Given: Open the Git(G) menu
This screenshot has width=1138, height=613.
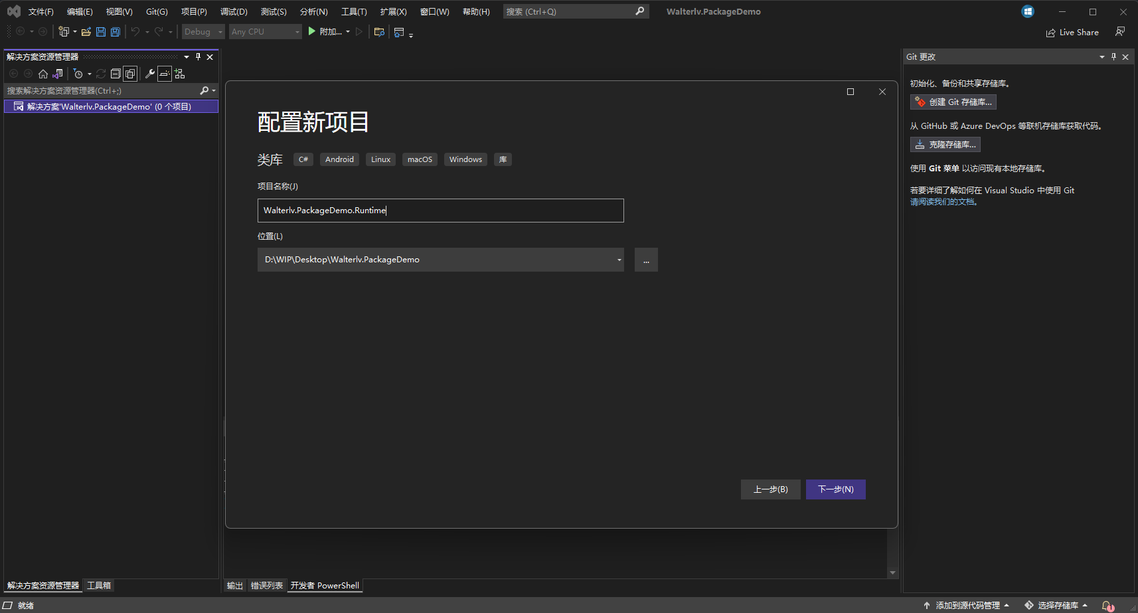Looking at the screenshot, I should tap(157, 11).
